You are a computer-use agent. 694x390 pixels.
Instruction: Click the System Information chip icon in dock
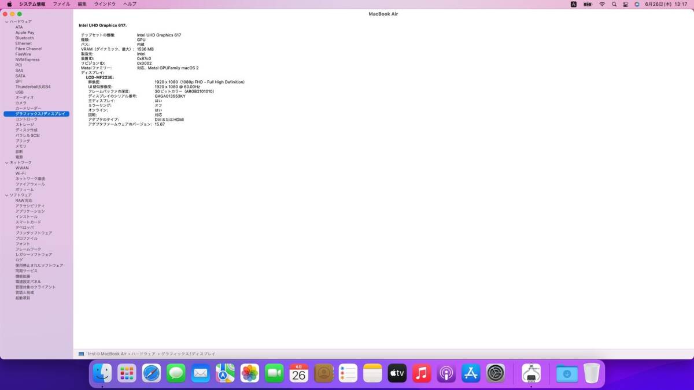531,374
